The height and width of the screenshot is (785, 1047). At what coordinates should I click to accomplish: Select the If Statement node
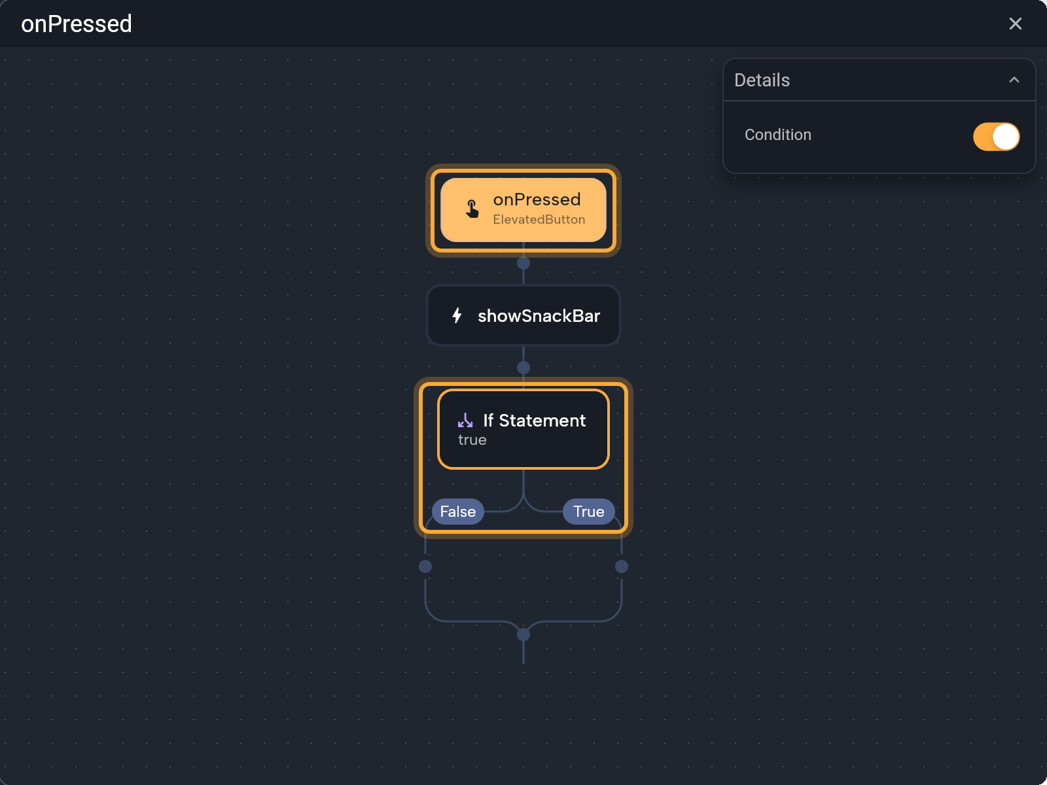[x=523, y=429]
